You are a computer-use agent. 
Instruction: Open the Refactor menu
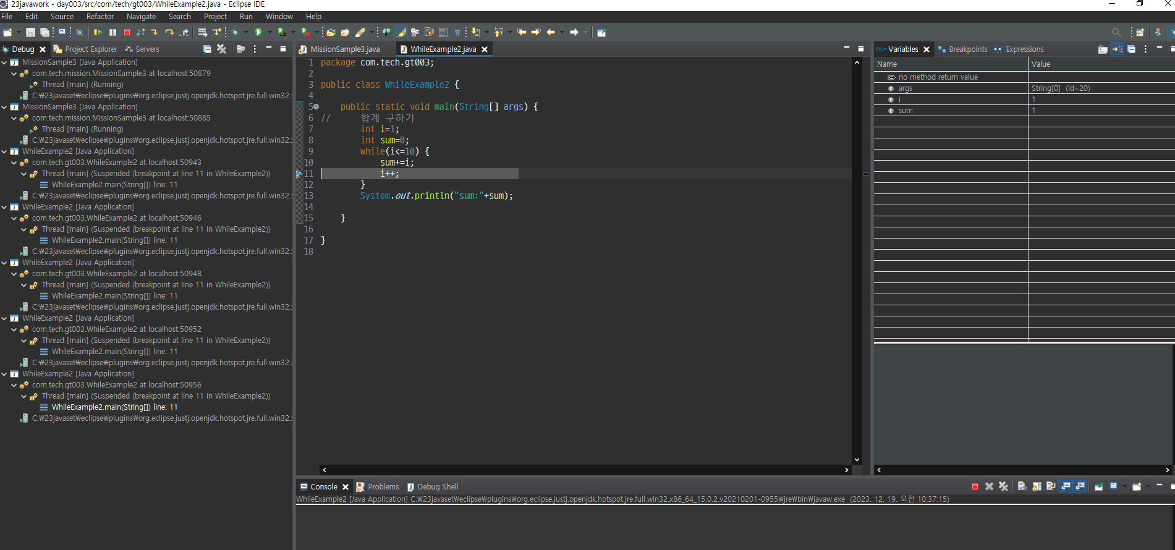point(100,17)
